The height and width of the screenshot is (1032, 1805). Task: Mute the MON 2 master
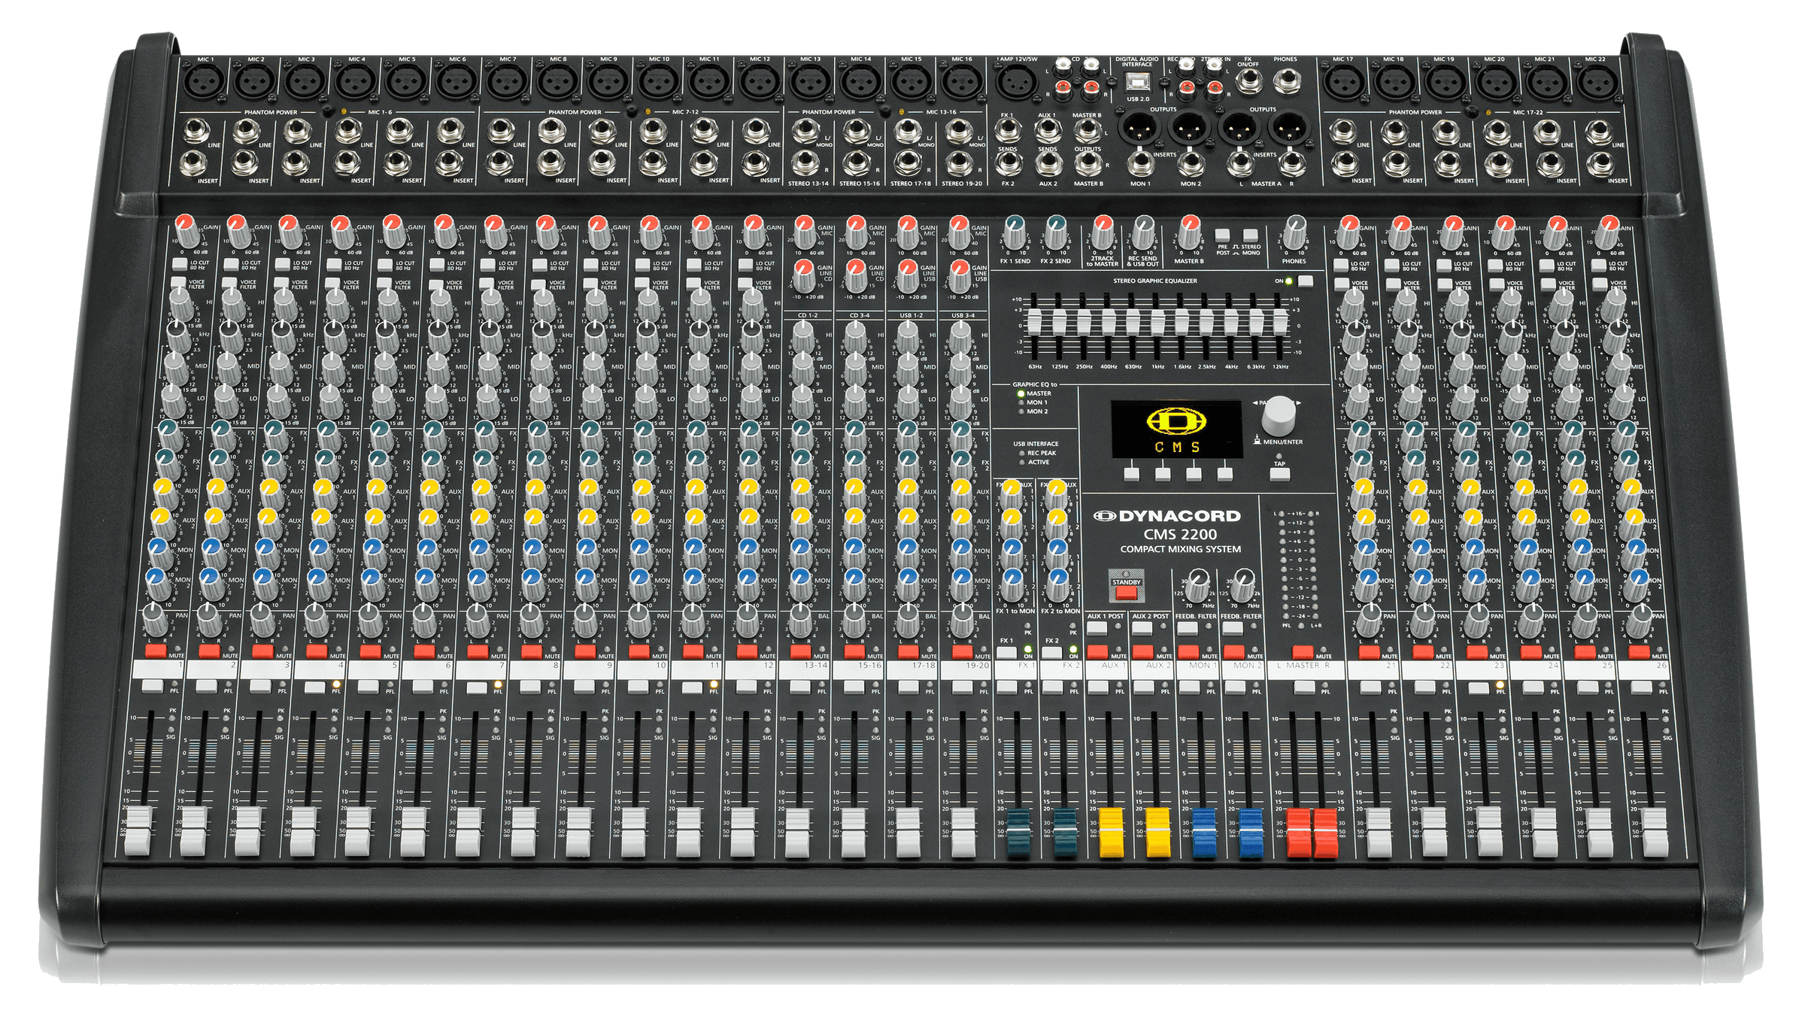(1233, 651)
